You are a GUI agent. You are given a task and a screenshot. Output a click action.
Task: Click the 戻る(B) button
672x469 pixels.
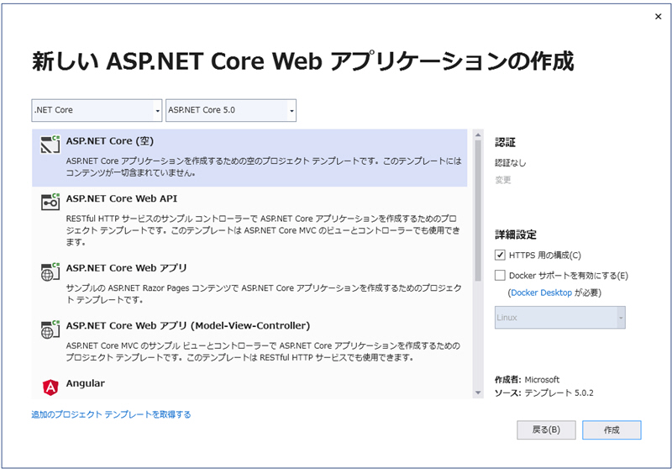[546, 429]
